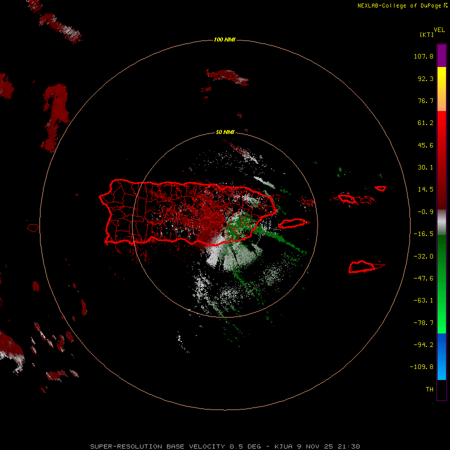The height and width of the screenshot is (450, 450).
Task: Click the -47.6 legend value
Action: point(423,278)
